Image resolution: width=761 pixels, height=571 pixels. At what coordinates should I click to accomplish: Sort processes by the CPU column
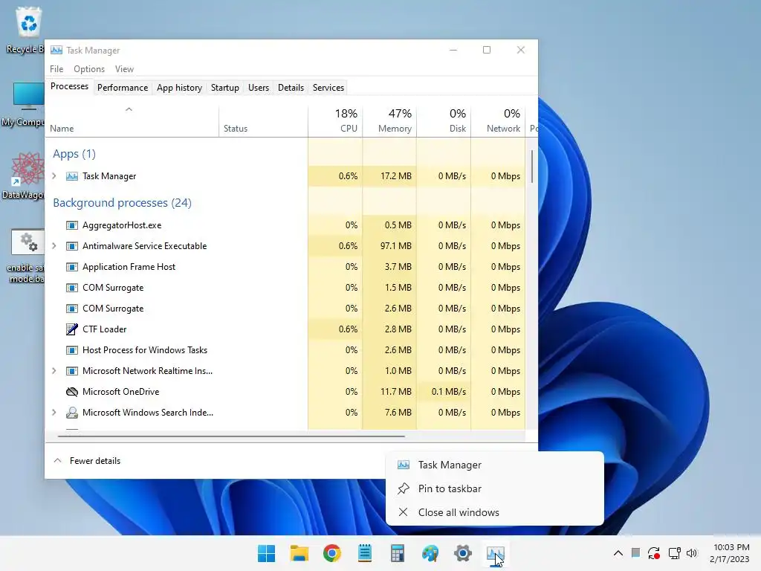tap(335, 121)
